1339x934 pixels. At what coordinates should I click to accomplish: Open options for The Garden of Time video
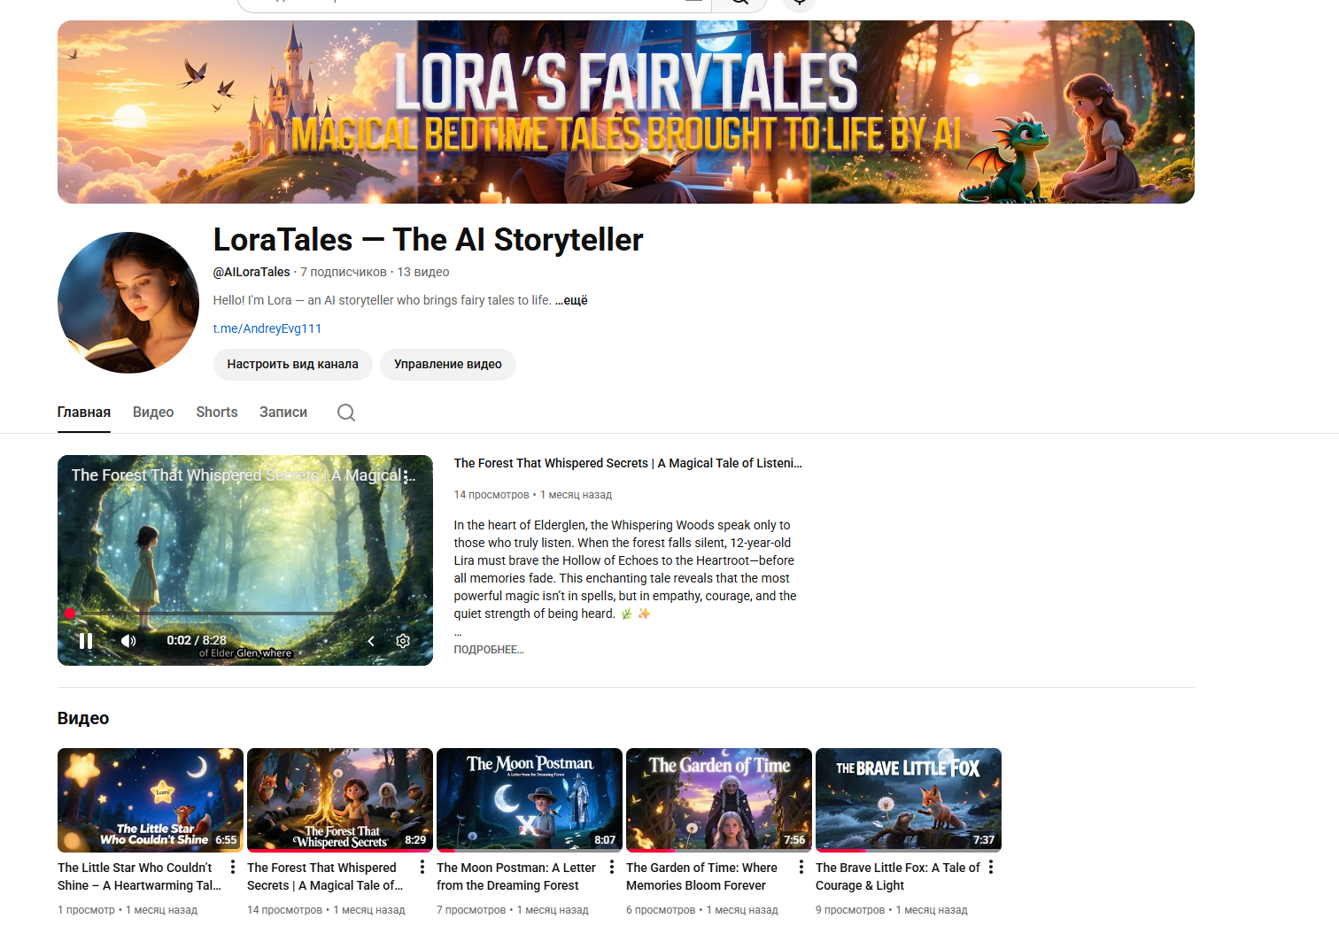click(801, 867)
